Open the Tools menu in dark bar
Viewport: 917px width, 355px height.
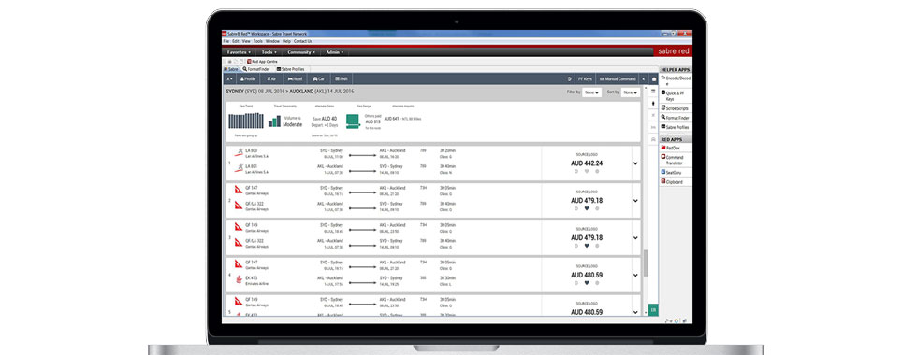(x=269, y=52)
